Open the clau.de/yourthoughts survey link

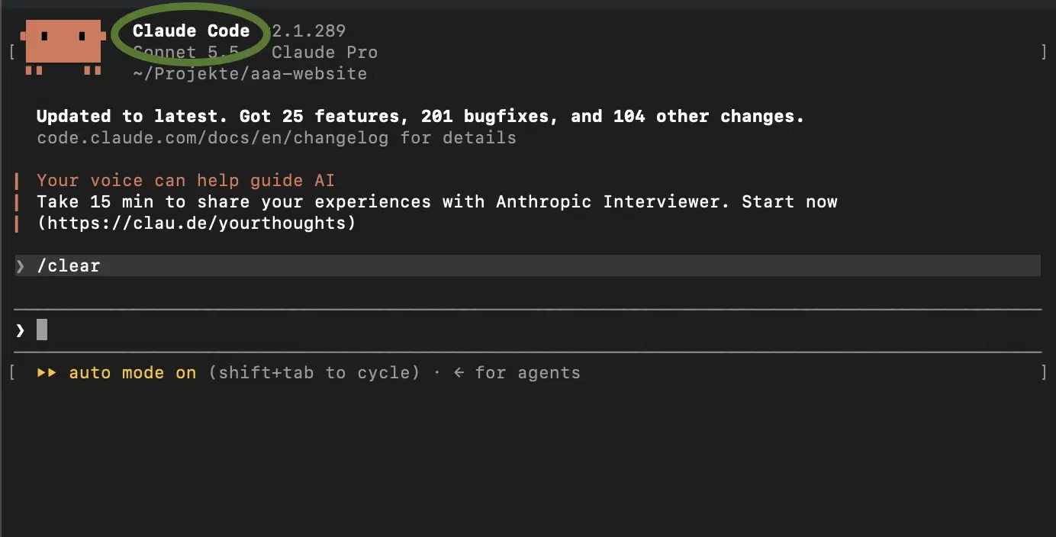196,223
